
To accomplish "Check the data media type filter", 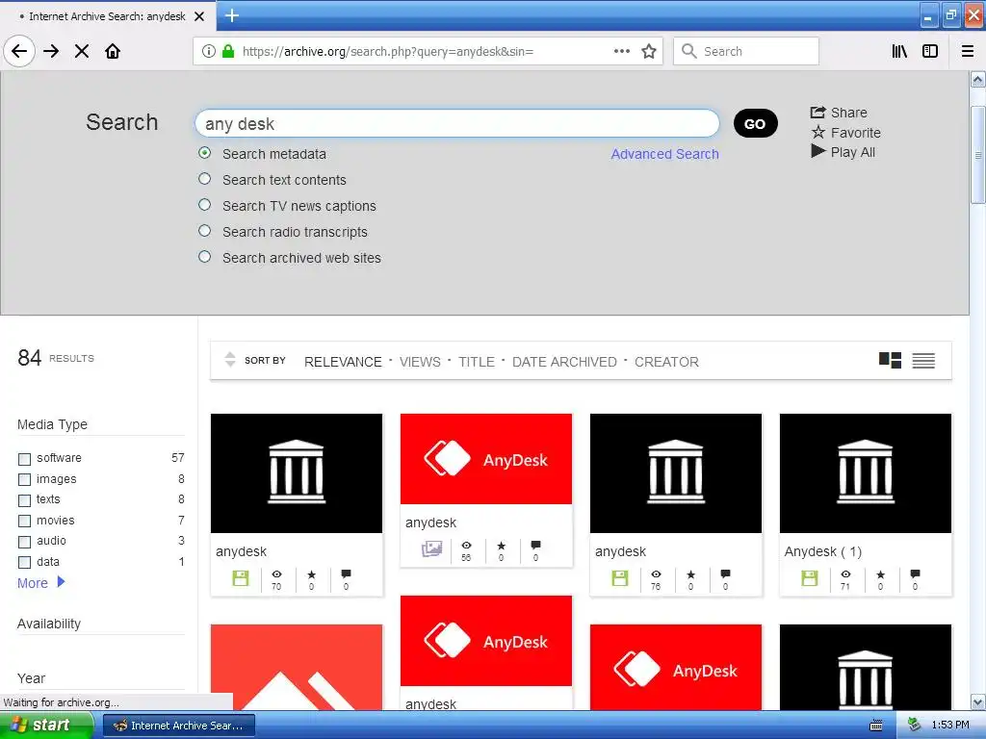I will pos(24,562).
